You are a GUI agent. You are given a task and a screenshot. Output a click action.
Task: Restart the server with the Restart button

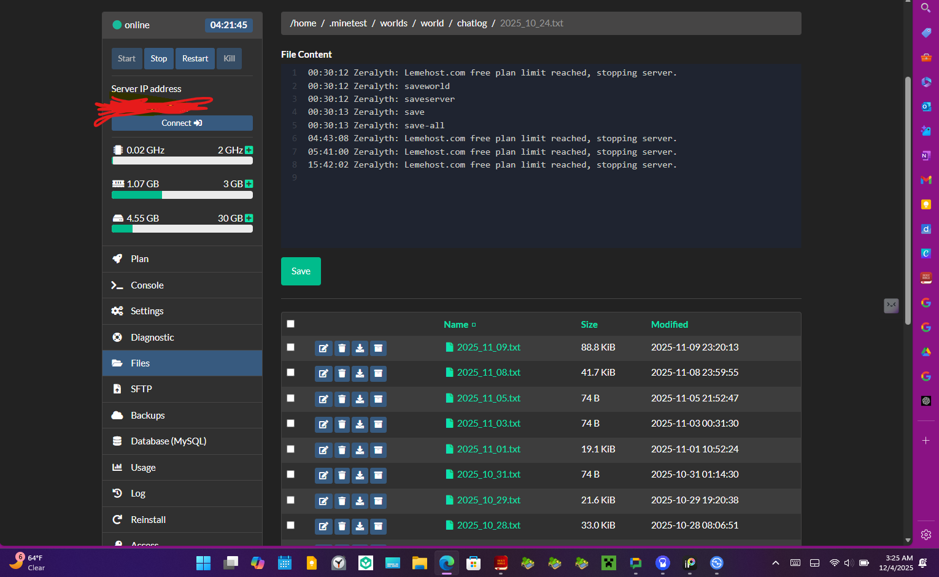click(x=195, y=59)
